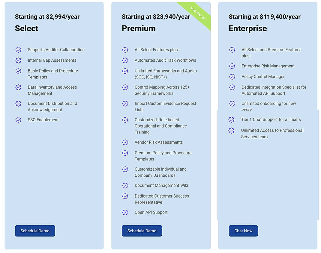Click the checkmark next to Automated Audit Task Workflows
This screenshot has width=321, height=253.
[125, 60]
